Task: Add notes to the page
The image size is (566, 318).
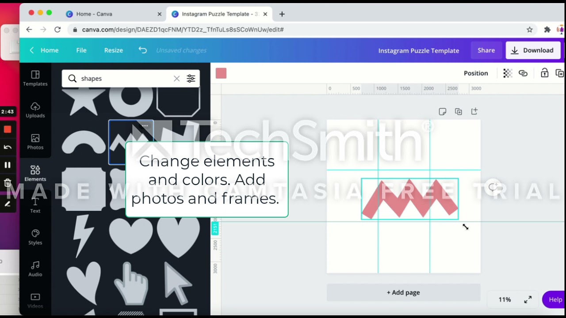Action: (x=442, y=112)
